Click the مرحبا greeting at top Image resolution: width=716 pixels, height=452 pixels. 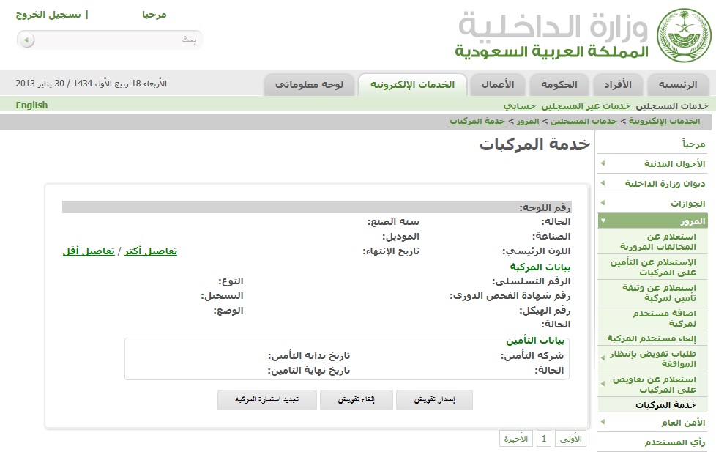point(154,15)
